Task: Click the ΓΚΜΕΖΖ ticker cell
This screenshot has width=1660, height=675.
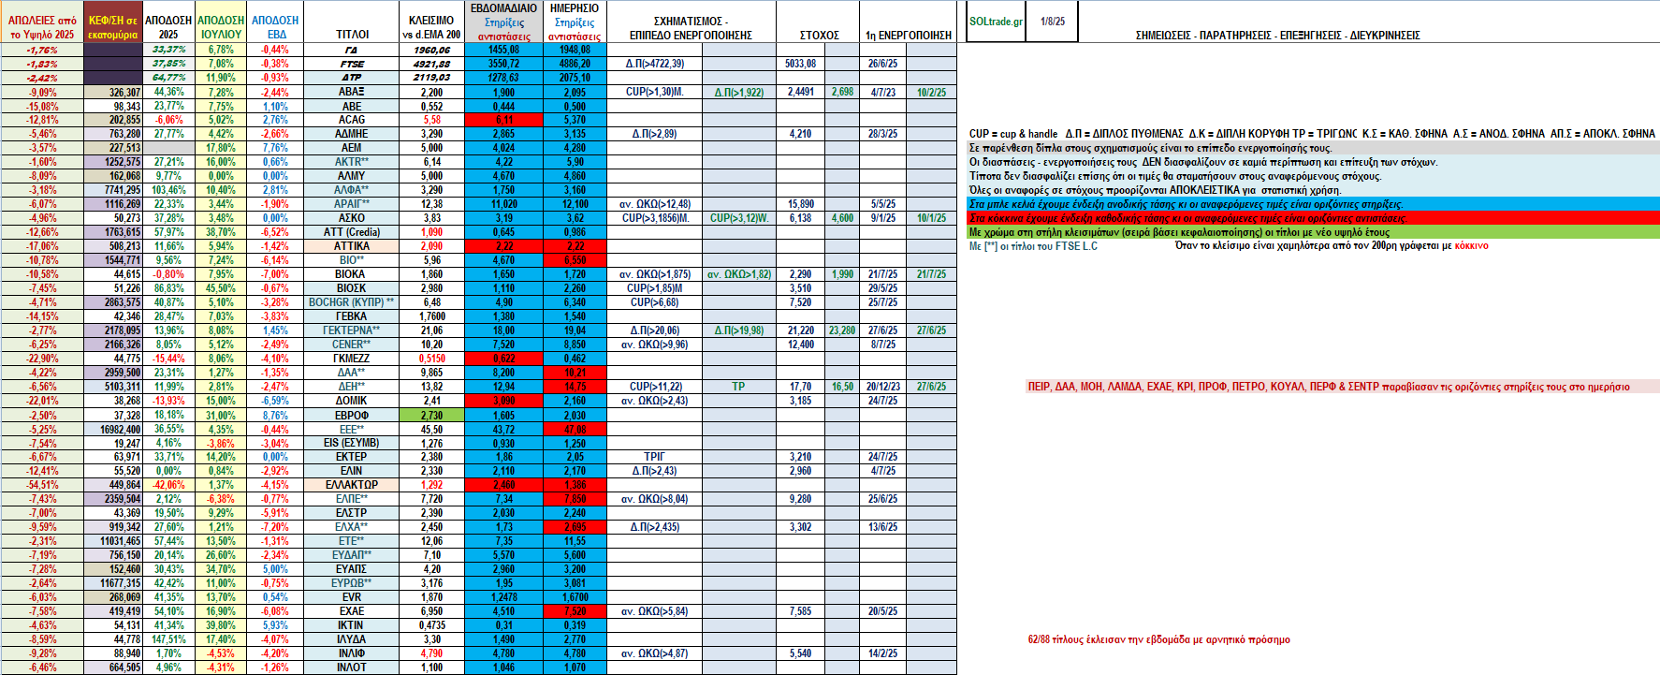Action: click(352, 359)
